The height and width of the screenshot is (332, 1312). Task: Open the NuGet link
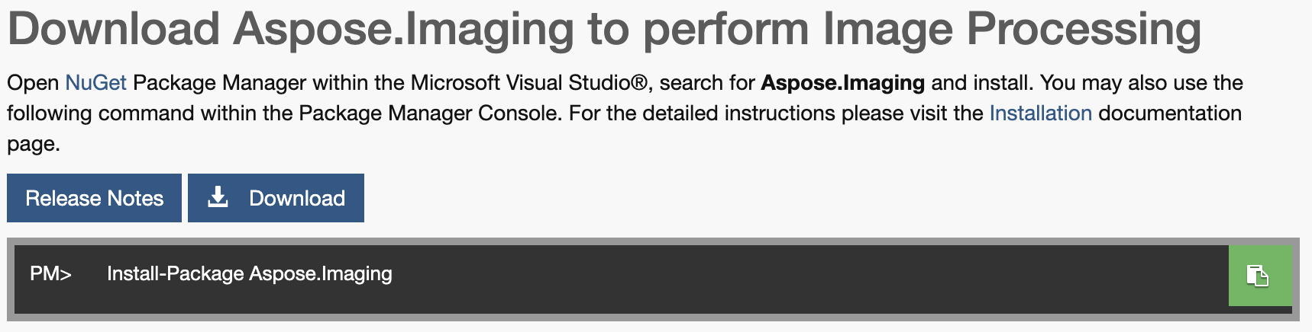point(95,82)
